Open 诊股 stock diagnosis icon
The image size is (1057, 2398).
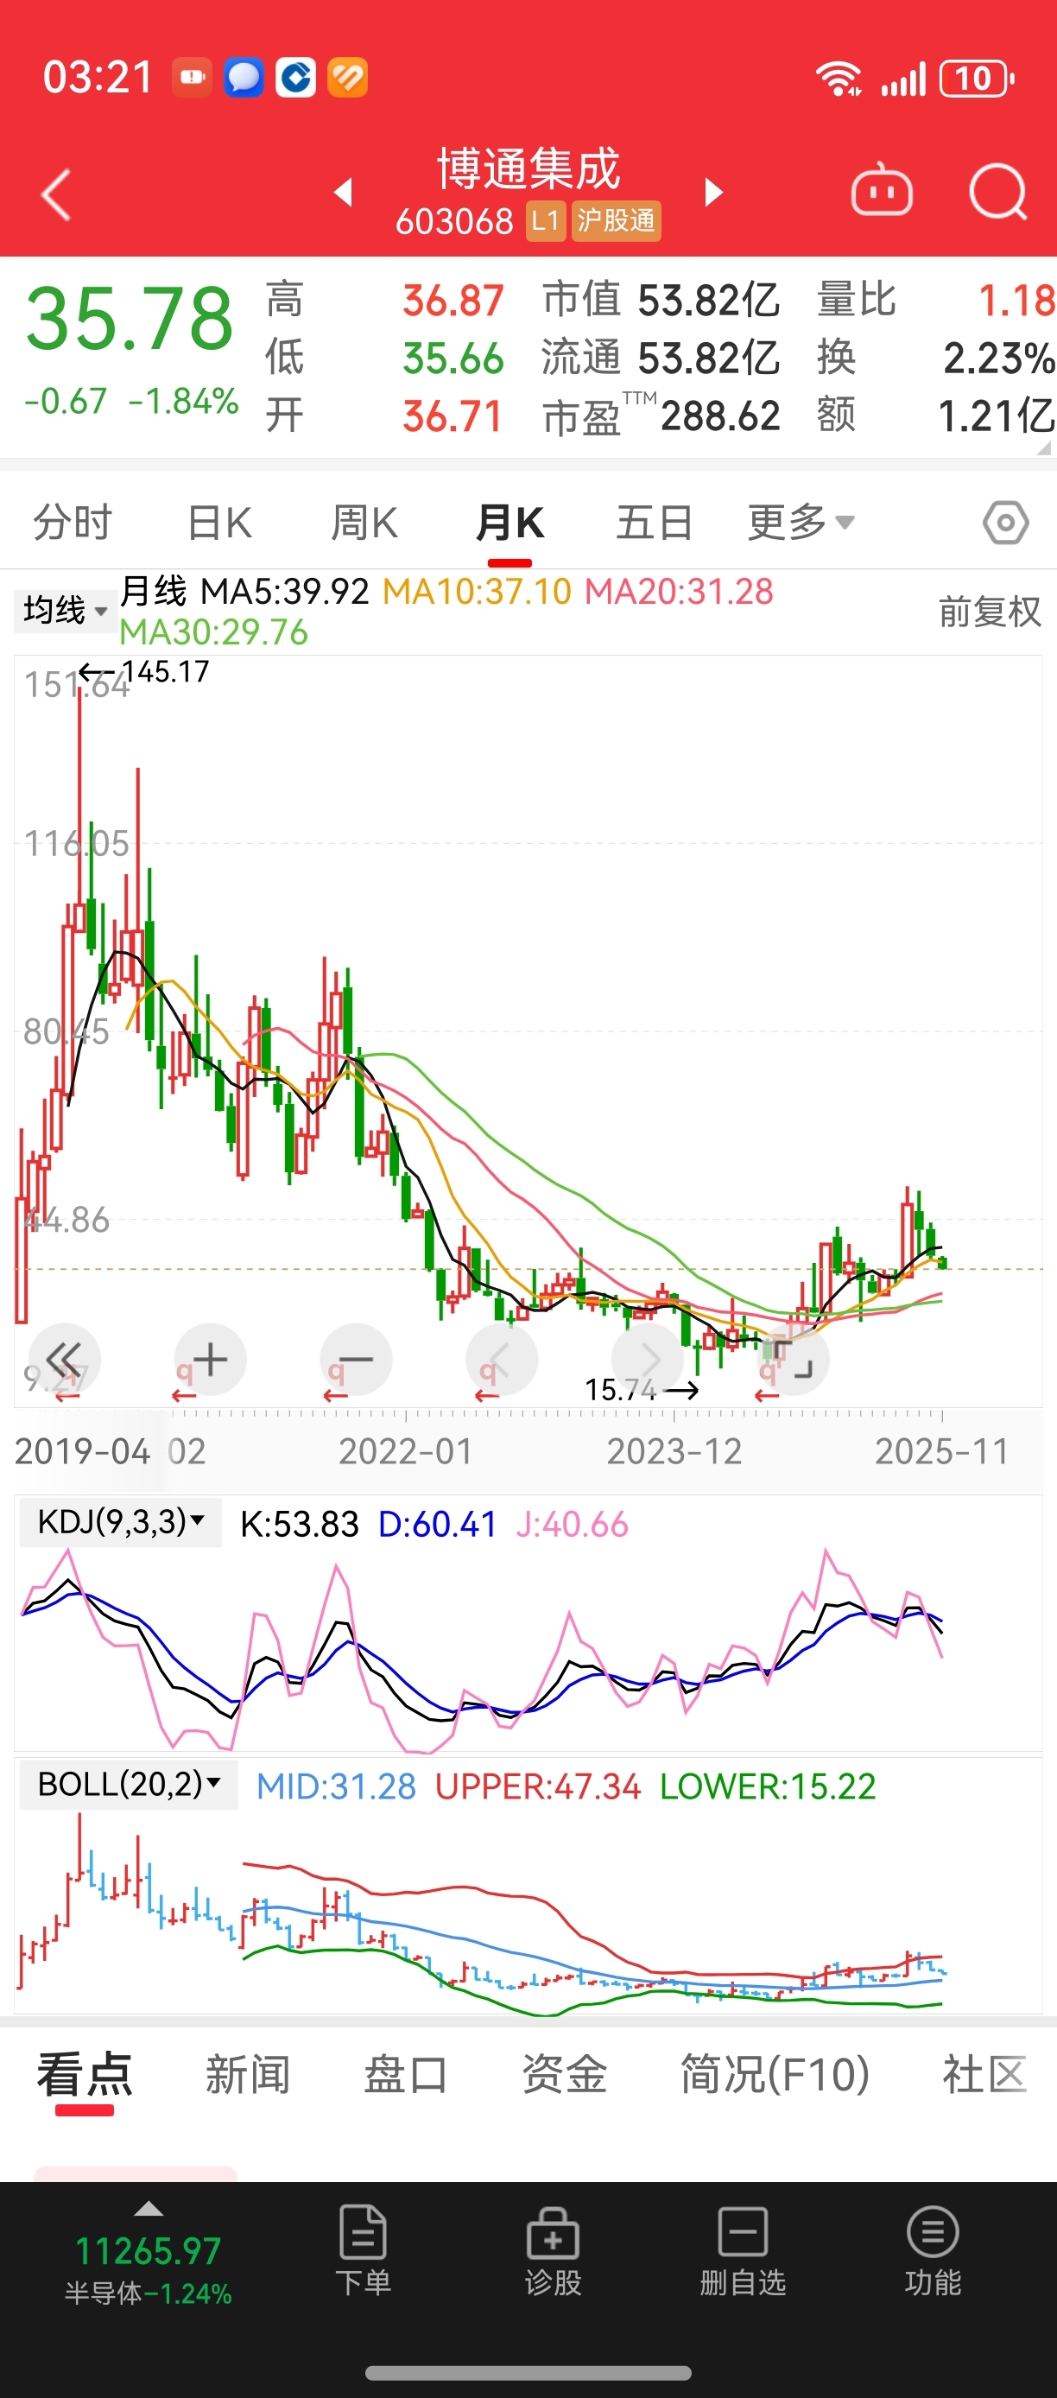[x=553, y=2250]
